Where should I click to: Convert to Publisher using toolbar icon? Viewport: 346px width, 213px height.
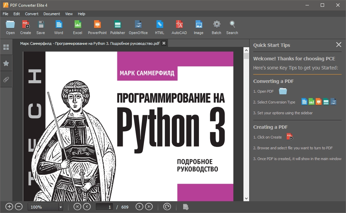point(118,24)
